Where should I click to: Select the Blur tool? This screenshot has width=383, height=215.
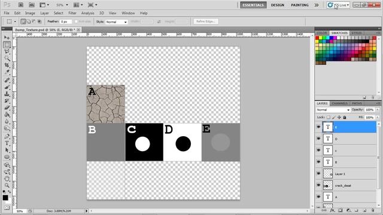point(7,121)
